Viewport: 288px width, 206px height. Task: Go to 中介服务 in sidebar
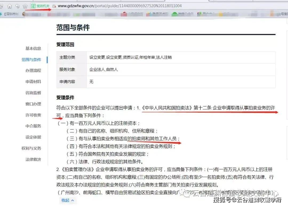tap(33, 126)
